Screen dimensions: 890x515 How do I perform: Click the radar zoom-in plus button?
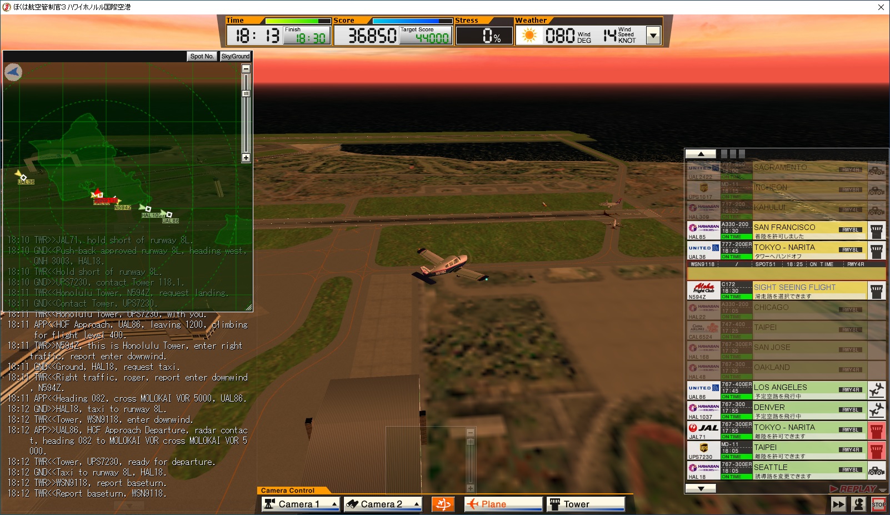coord(246,158)
